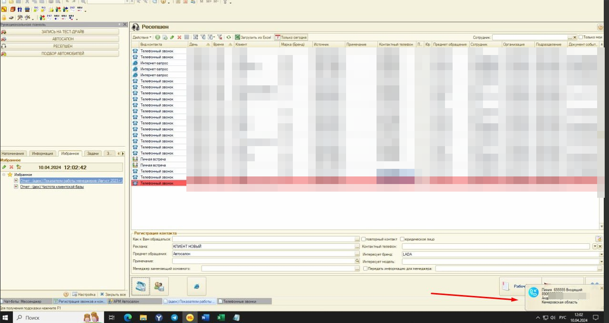
Task: Collapse the Избранное tree node
Action: (x=4, y=175)
